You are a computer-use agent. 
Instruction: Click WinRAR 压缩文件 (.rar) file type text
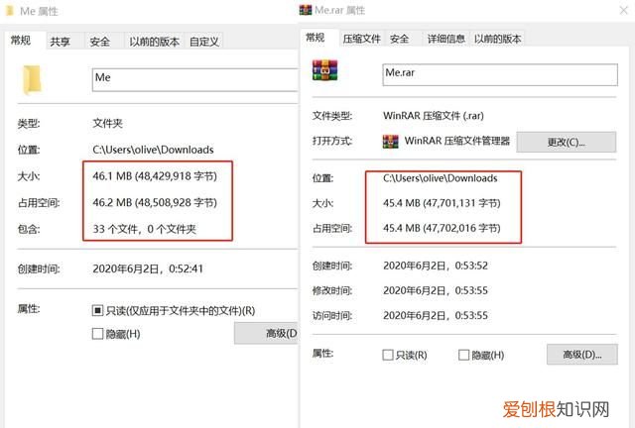pos(434,116)
